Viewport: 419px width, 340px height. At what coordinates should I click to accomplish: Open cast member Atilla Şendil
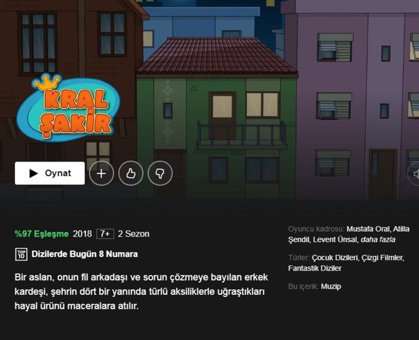click(x=349, y=234)
